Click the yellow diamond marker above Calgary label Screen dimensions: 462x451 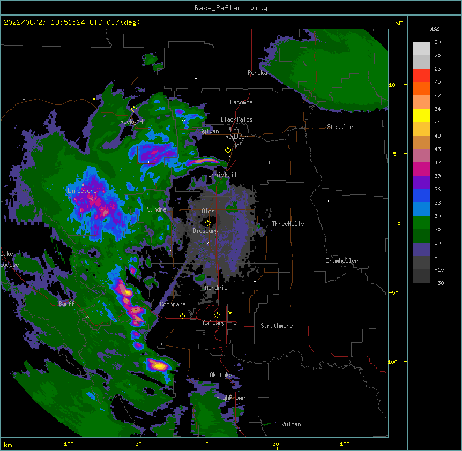217,315
